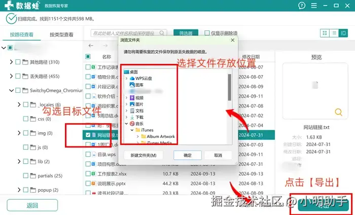This screenshot has height=215, width=355.
Task: Toggle 仅显示删除项 checkbox
Action: point(207,33)
